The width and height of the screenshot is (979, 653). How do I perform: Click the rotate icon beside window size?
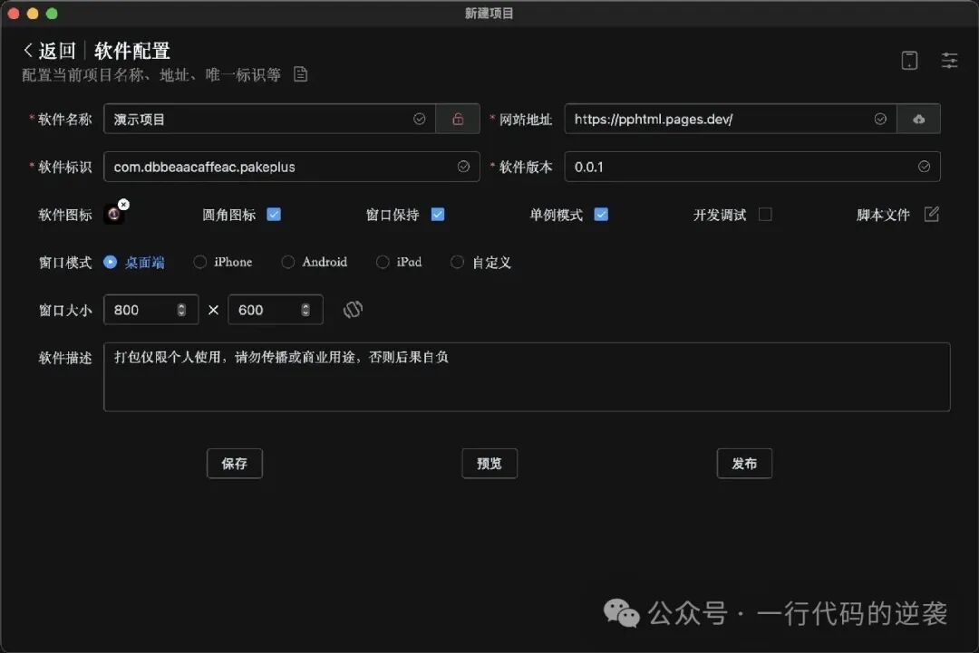point(353,310)
